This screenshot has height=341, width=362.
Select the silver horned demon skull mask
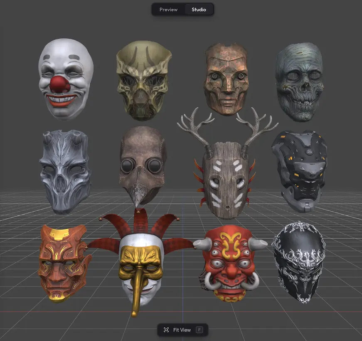click(65, 172)
